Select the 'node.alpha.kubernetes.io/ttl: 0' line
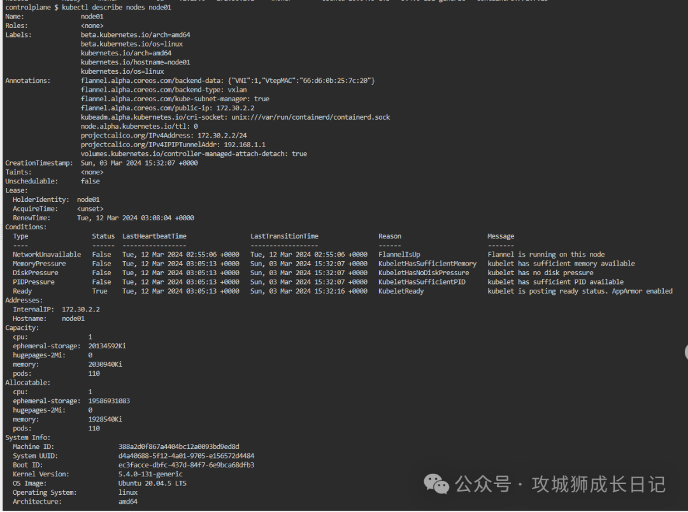Viewport: 688px width, 512px height. 139,126
